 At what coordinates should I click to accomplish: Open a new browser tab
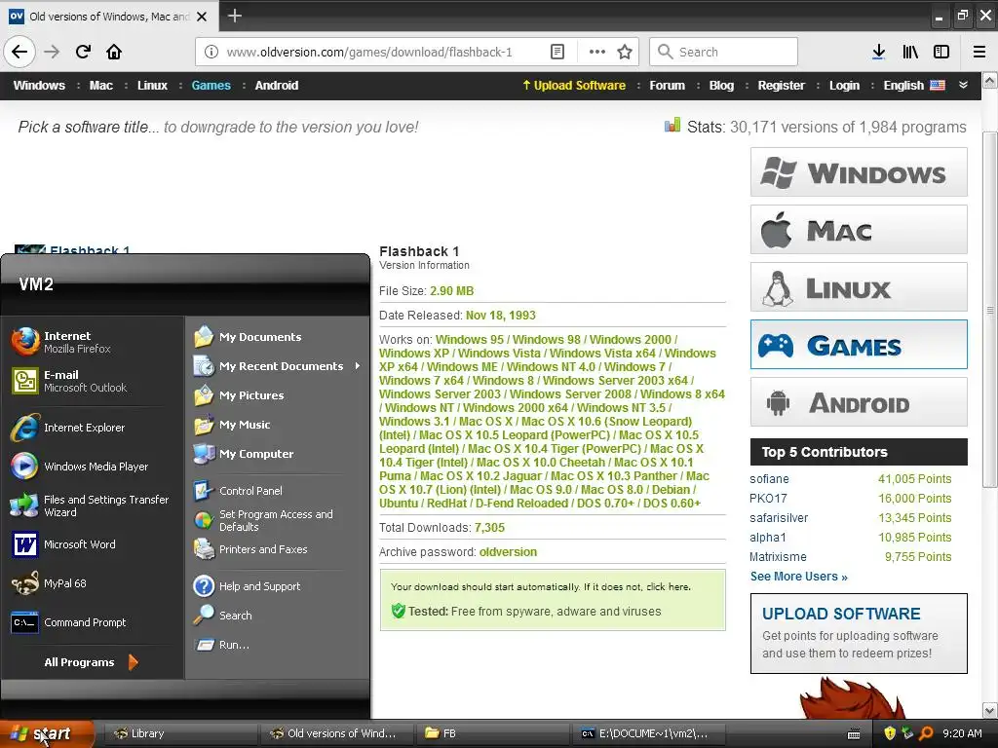coord(234,16)
